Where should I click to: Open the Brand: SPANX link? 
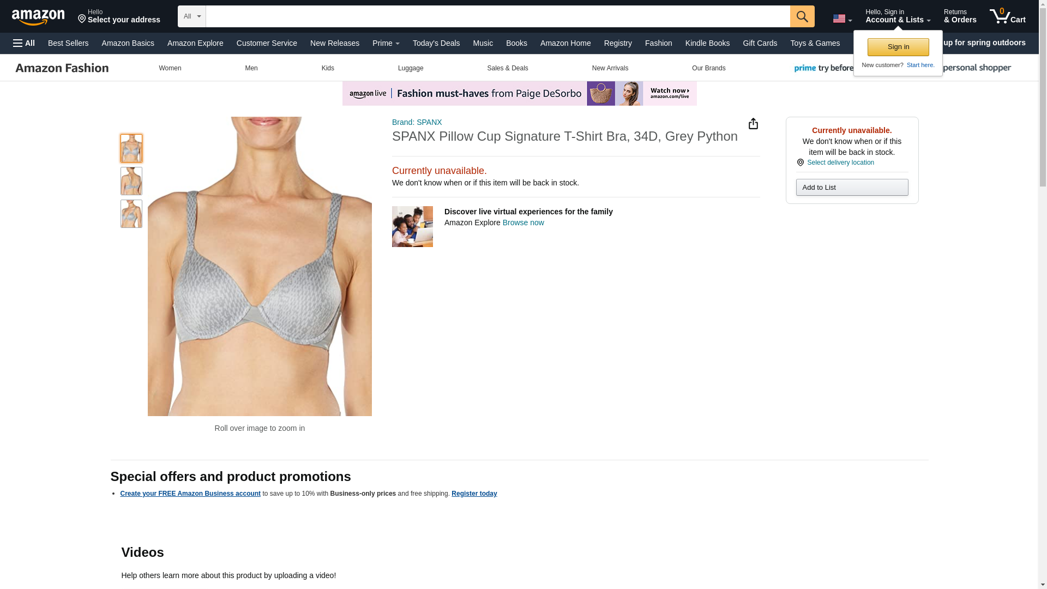(417, 122)
